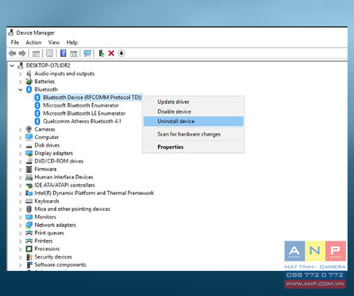Click the Network adapters icon
Screen dimensions: 354x296
pyautogui.click(x=29, y=225)
